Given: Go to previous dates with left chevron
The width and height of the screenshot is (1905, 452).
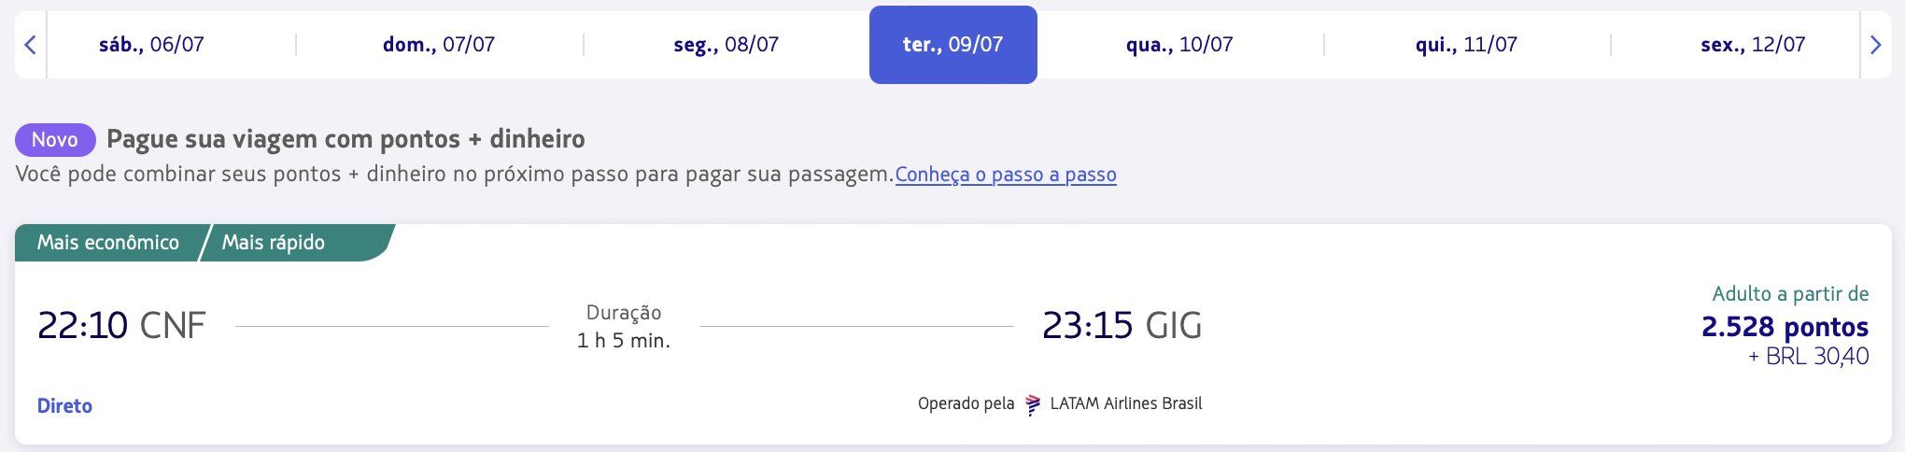Looking at the screenshot, I should 30,45.
